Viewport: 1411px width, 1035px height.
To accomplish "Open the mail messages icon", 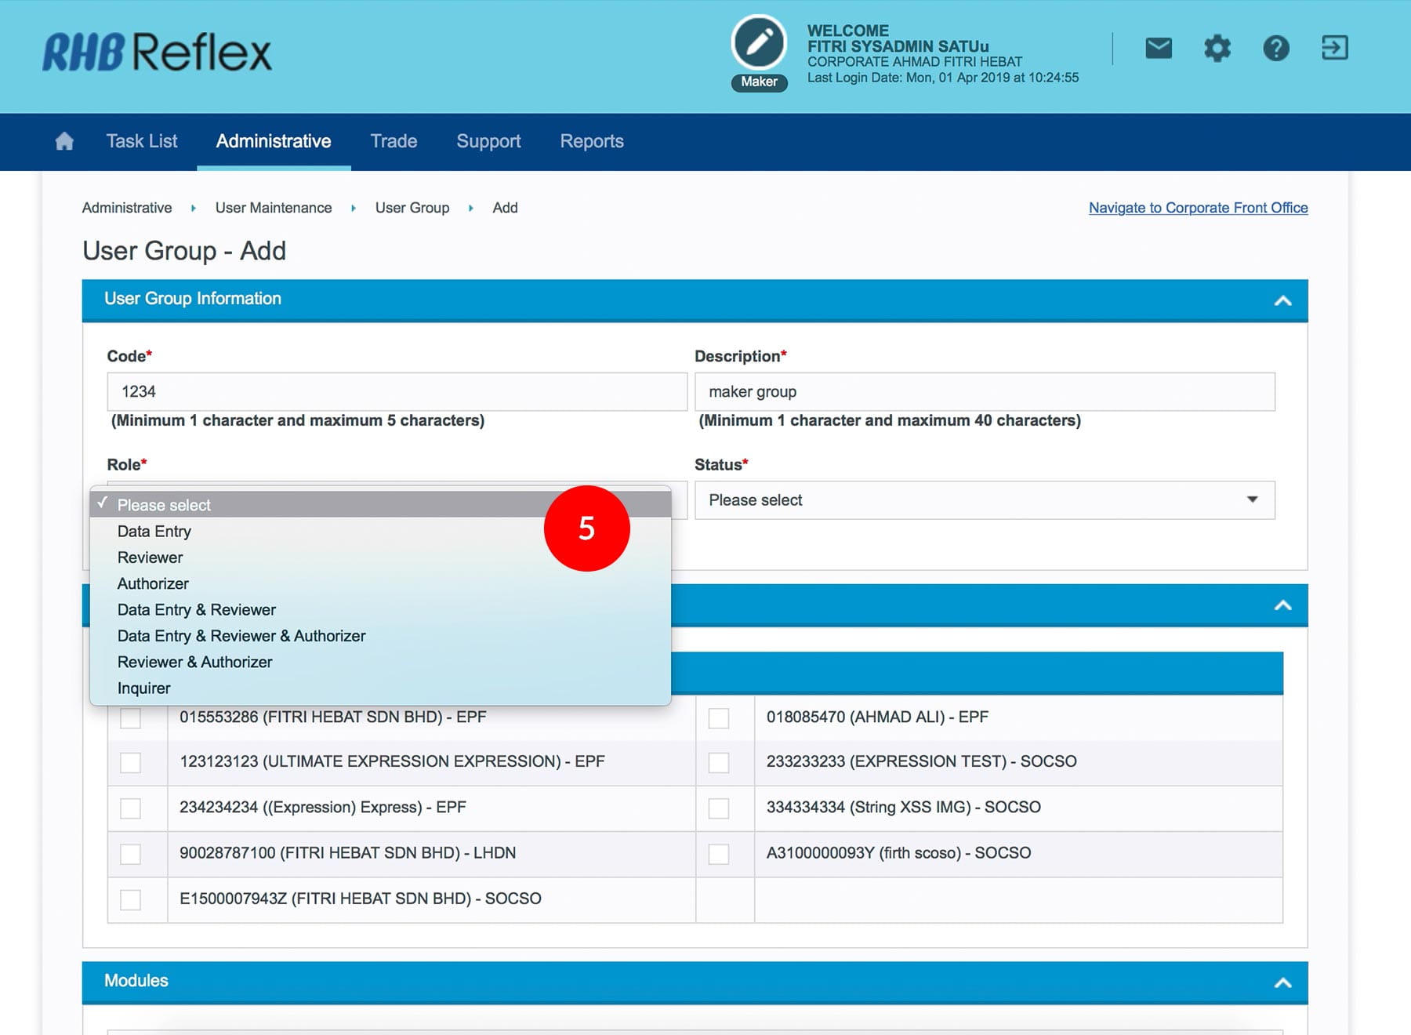I will coord(1158,49).
